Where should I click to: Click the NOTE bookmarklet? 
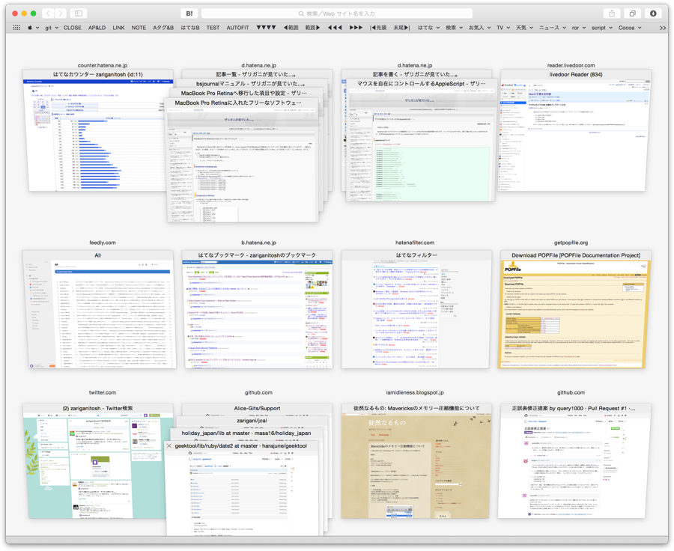click(139, 28)
